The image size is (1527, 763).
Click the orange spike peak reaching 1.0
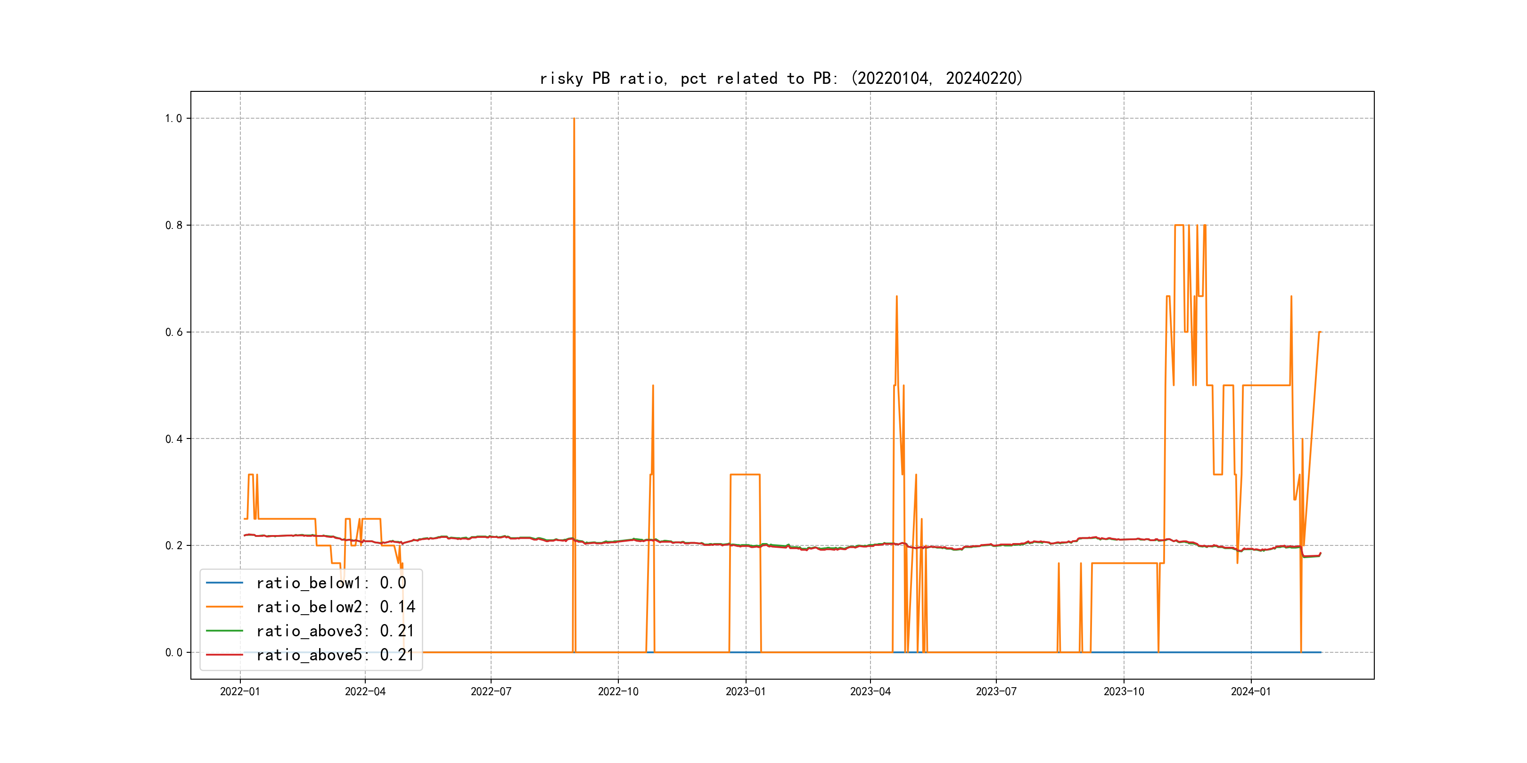pyautogui.click(x=574, y=120)
